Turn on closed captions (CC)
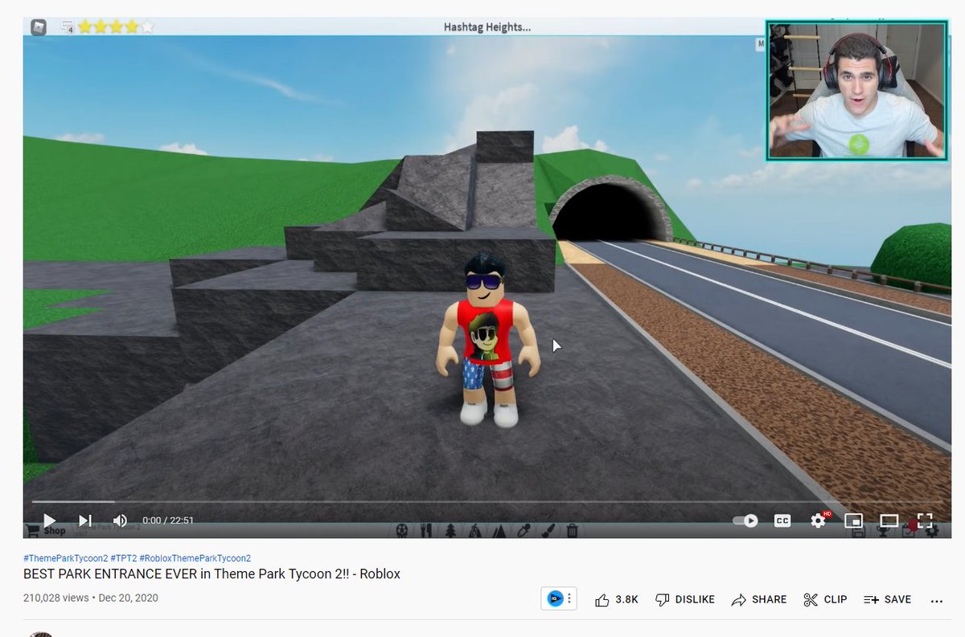This screenshot has width=965, height=637. point(782,521)
